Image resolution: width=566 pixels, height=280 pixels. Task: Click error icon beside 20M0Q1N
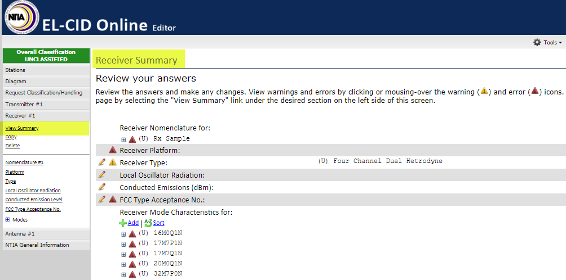click(132, 264)
